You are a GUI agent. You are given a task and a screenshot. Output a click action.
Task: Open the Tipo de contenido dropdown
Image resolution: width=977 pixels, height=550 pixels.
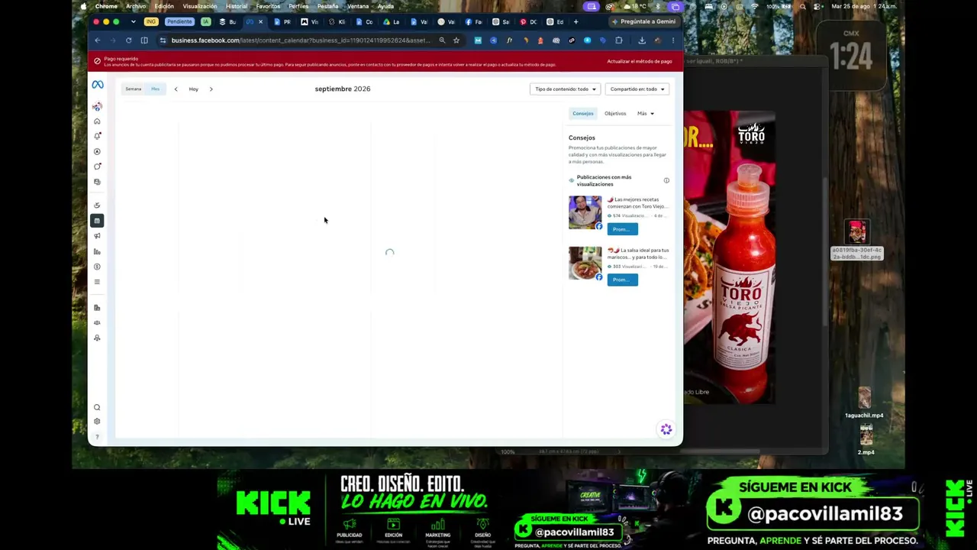coord(565,89)
